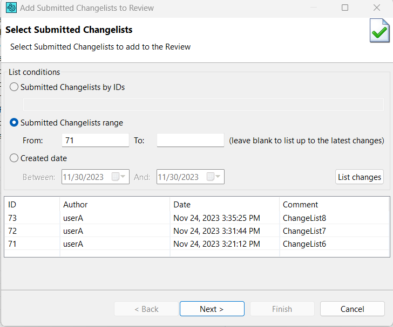Select changelist row with ID 71
The image size is (393, 327).
pyautogui.click(x=196, y=243)
